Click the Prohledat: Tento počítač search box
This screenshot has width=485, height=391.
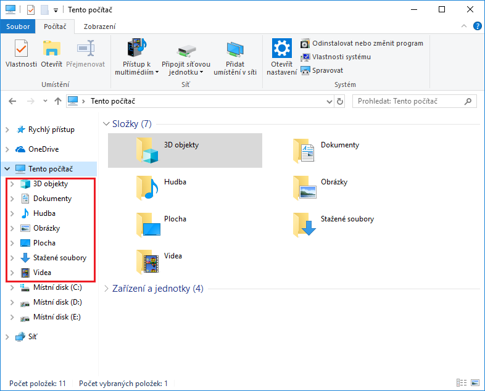415,101
